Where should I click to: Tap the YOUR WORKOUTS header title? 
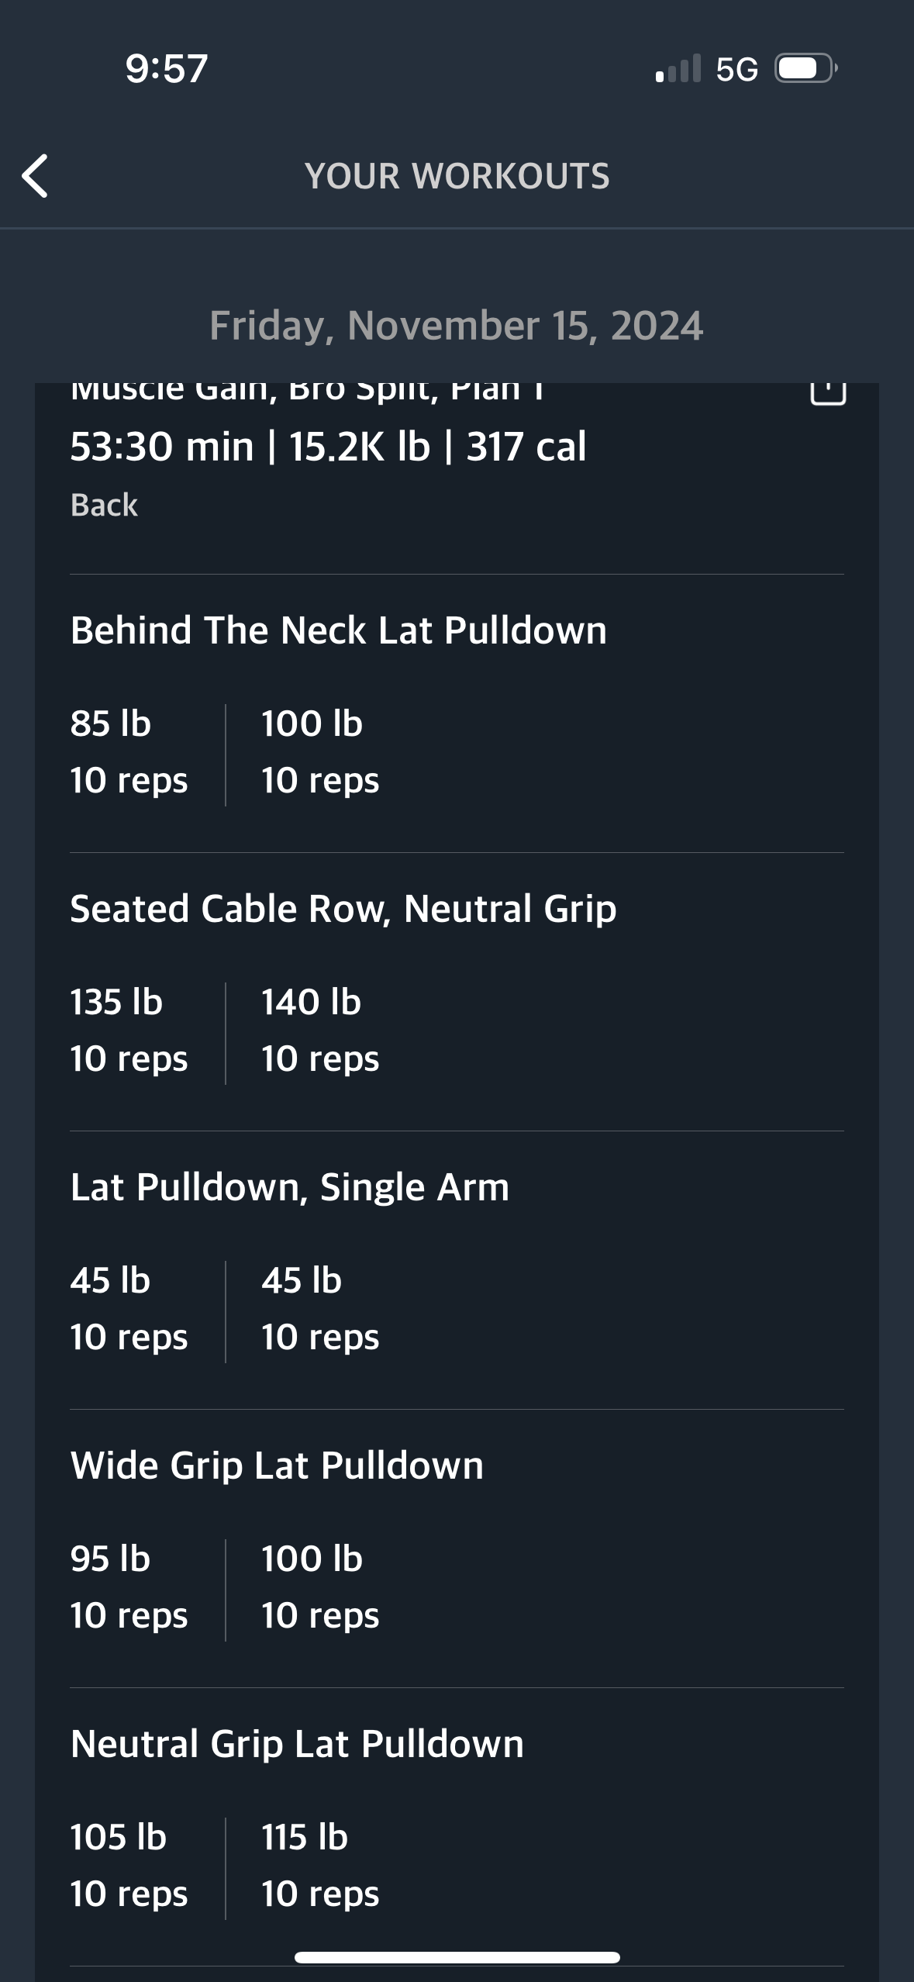pos(457,176)
